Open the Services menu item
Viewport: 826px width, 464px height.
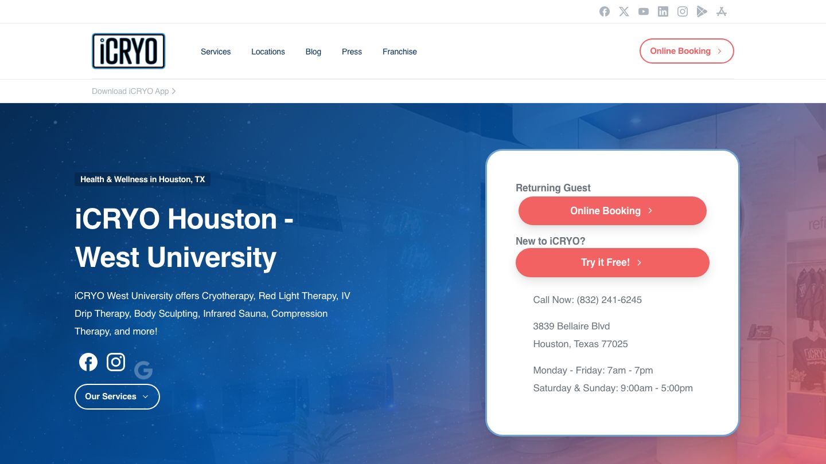(x=216, y=52)
